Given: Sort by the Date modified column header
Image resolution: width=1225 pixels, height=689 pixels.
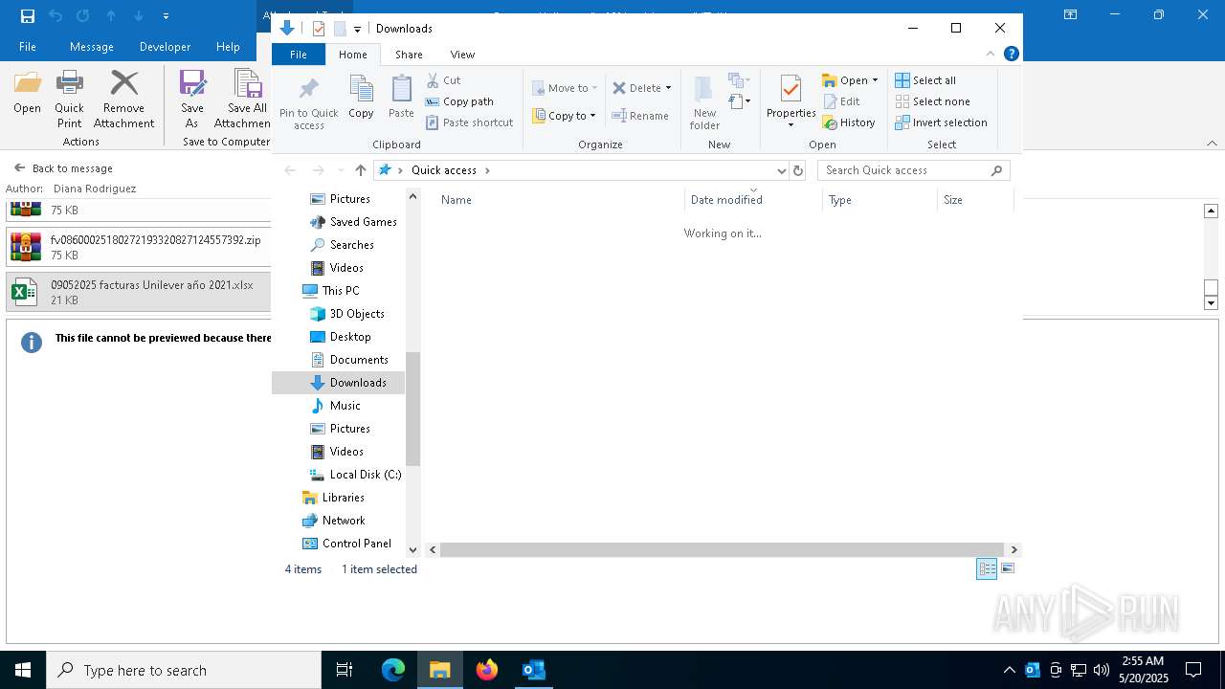Looking at the screenshot, I should [753, 200].
